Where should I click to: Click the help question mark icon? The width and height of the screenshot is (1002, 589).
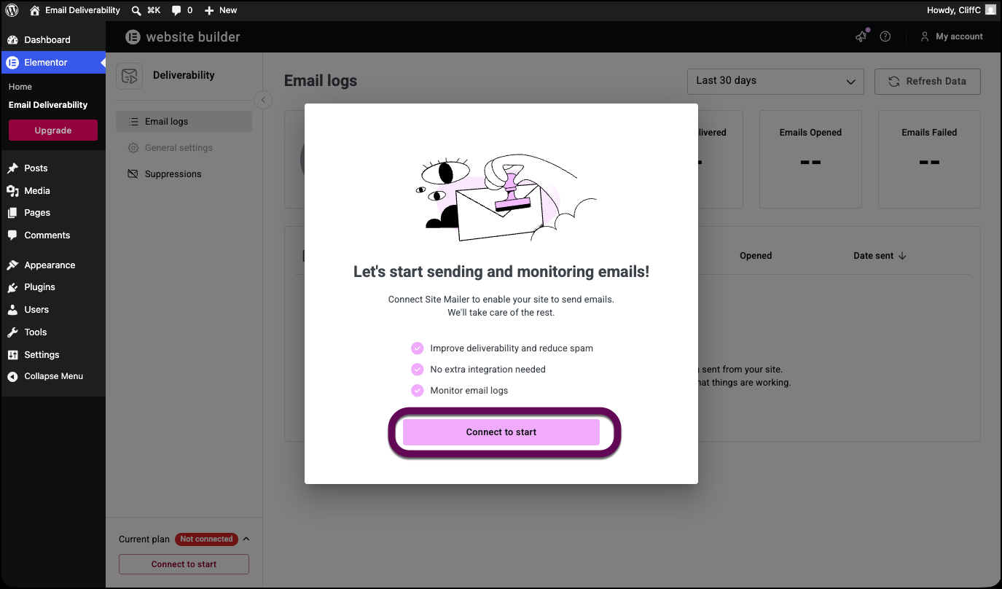(885, 36)
